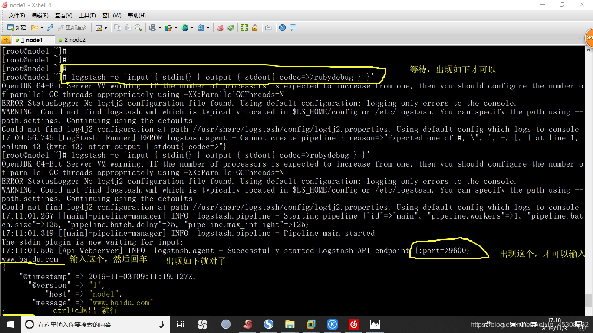Click the '@timestamp' output line
The image size is (593, 333).
[x=107, y=277]
